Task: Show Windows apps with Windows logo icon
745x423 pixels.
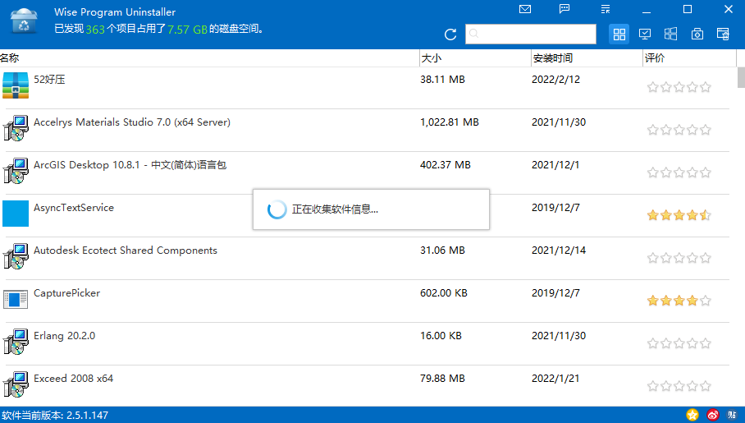Action: [x=670, y=34]
